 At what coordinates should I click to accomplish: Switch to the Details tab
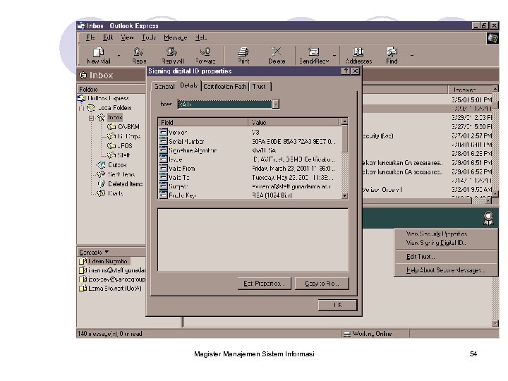click(x=189, y=85)
